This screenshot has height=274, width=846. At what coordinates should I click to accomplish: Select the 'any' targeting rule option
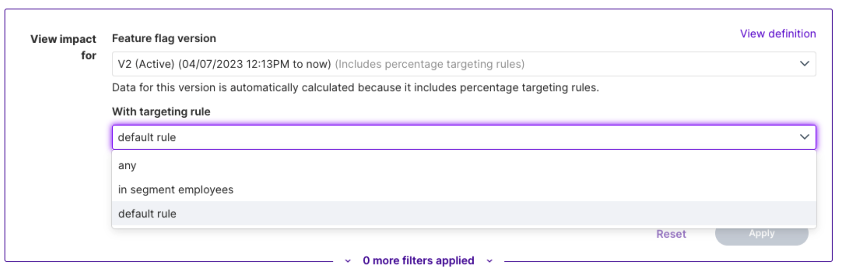[x=127, y=166]
